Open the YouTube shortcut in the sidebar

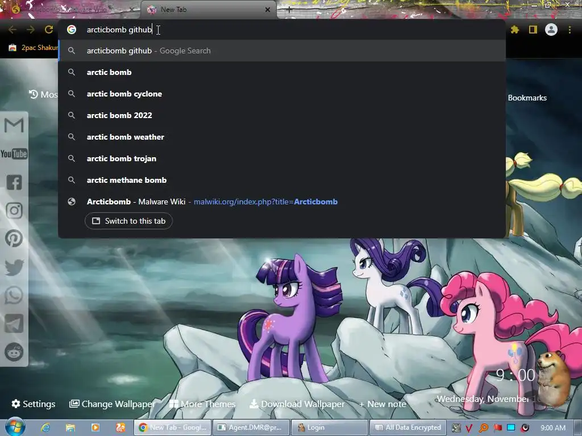[x=14, y=153]
